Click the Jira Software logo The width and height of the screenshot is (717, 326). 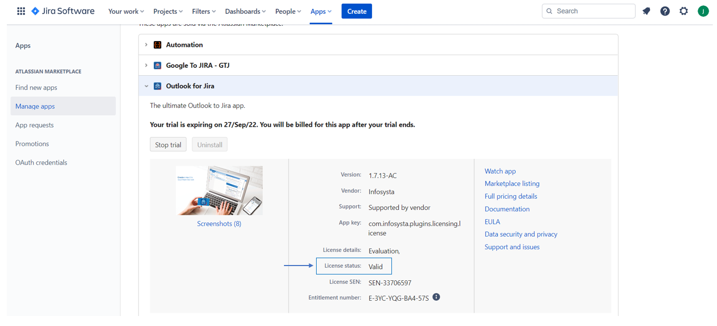[63, 11]
